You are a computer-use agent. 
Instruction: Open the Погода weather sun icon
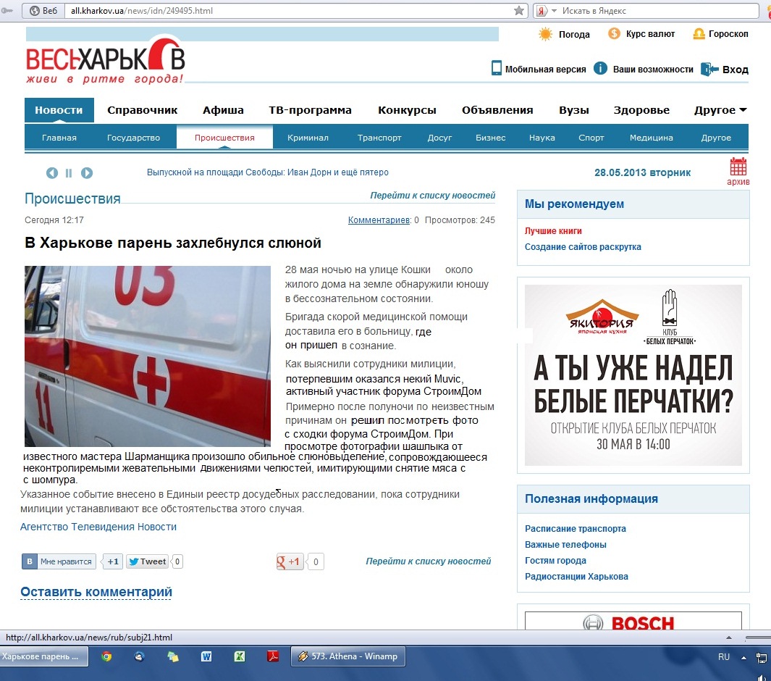[x=545, y=34]
